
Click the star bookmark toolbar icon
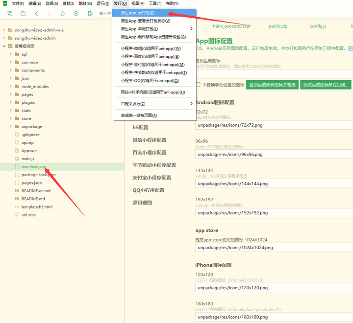[63, 14]
